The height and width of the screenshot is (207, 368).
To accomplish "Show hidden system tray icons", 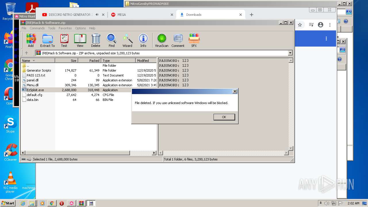I will click(321, 203).
